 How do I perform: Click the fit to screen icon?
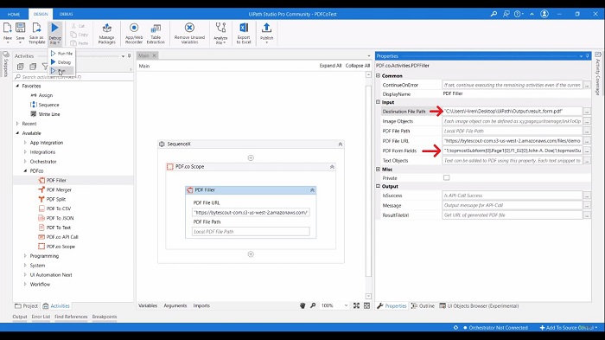pos(356,305)
